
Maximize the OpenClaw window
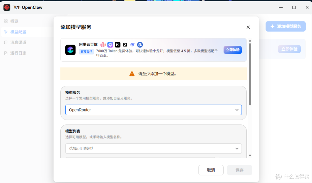coord(294,8)
